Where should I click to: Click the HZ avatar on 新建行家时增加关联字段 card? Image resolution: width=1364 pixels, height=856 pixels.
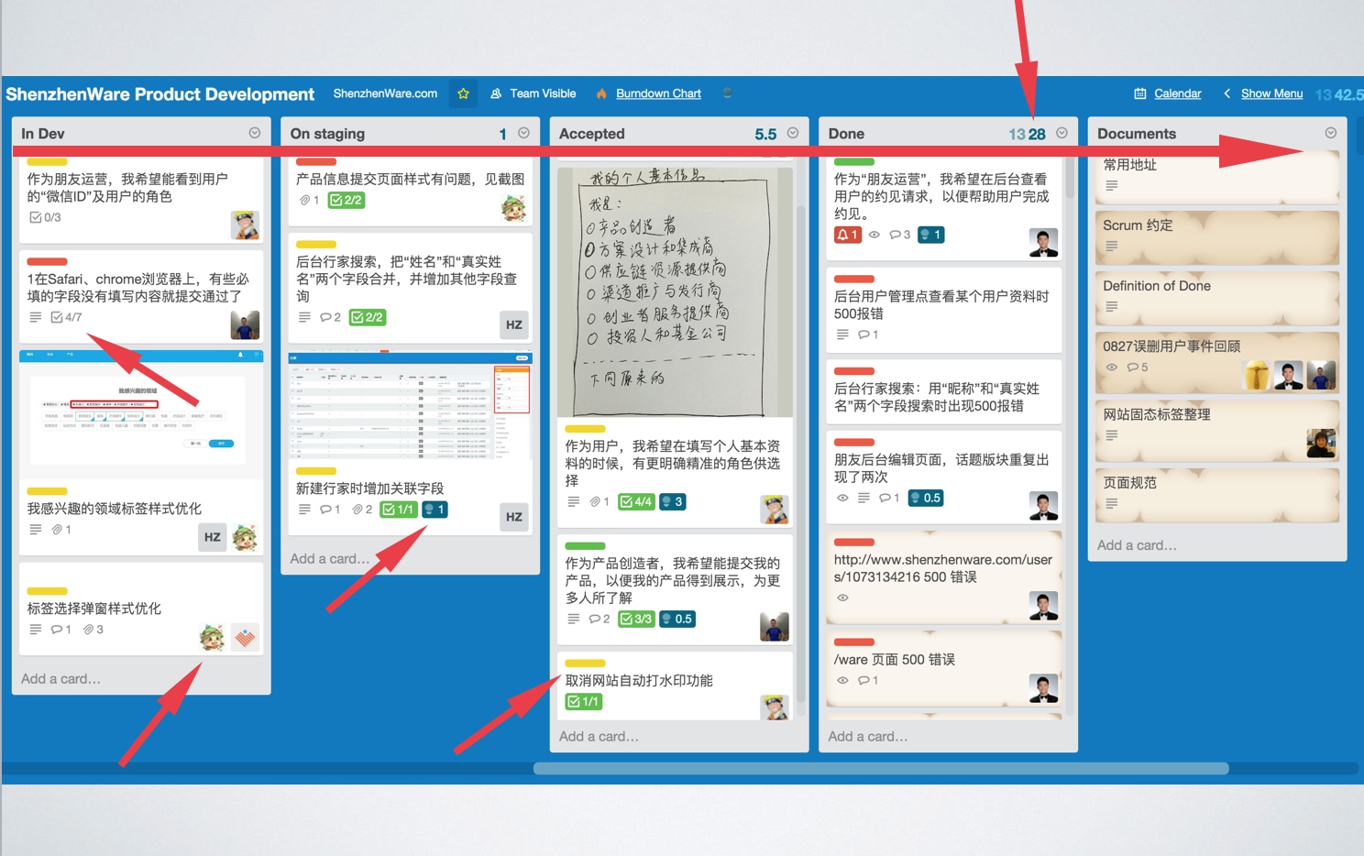click(514, 517)
